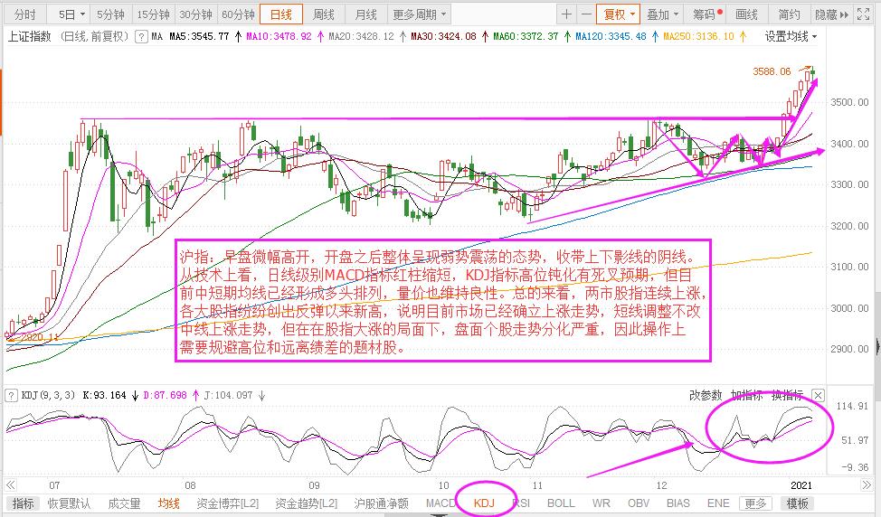This screenshot has height=517, width=881.
Task: Select the MACD indicator tab
Action: coord(440,503)
